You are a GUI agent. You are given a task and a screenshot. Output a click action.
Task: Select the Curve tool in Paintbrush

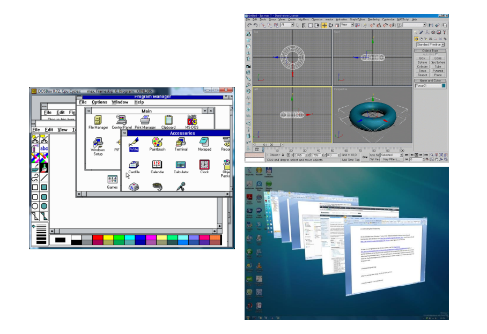[35, 177]
